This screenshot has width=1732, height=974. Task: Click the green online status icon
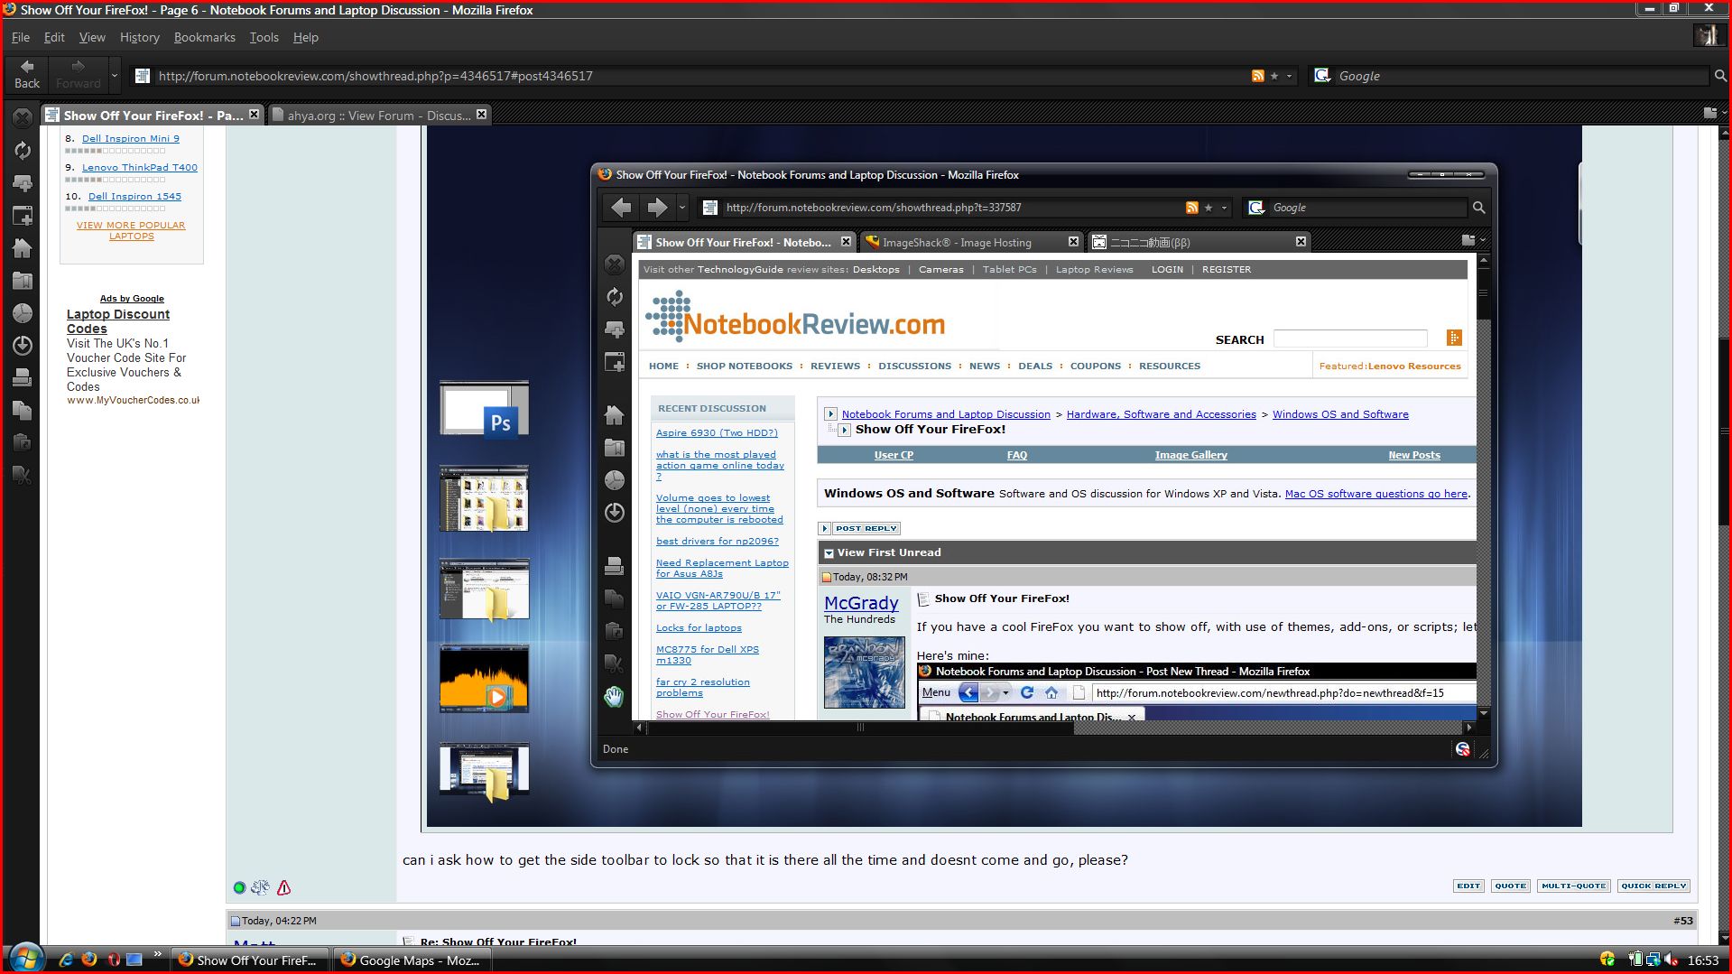tap(239, 887)
